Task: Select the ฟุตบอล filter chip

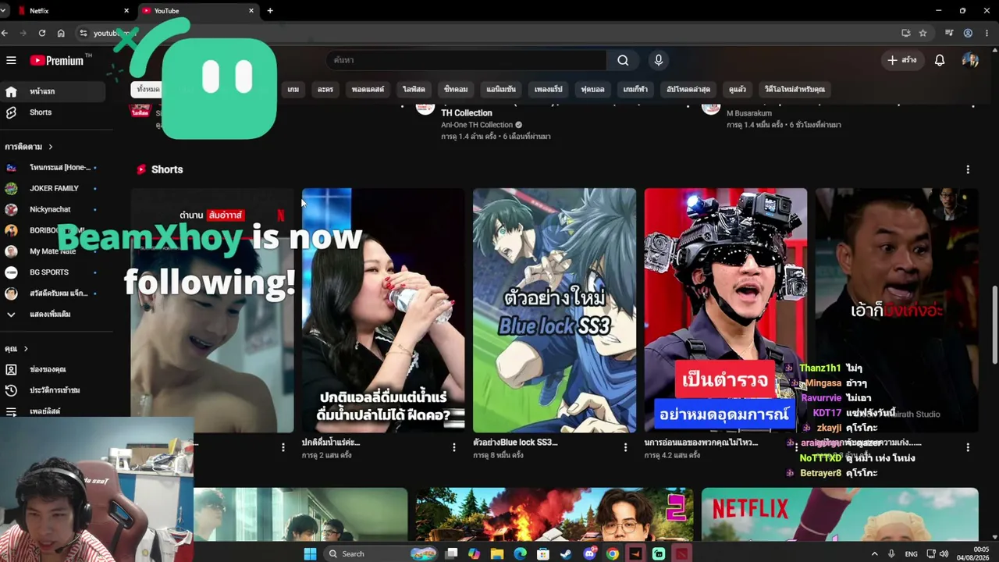Action: (593, 89)
